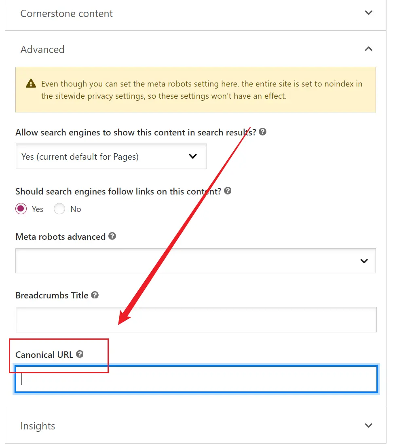Select No radio for following links
Screen dimensions: 416x446
tap(59, 209)
